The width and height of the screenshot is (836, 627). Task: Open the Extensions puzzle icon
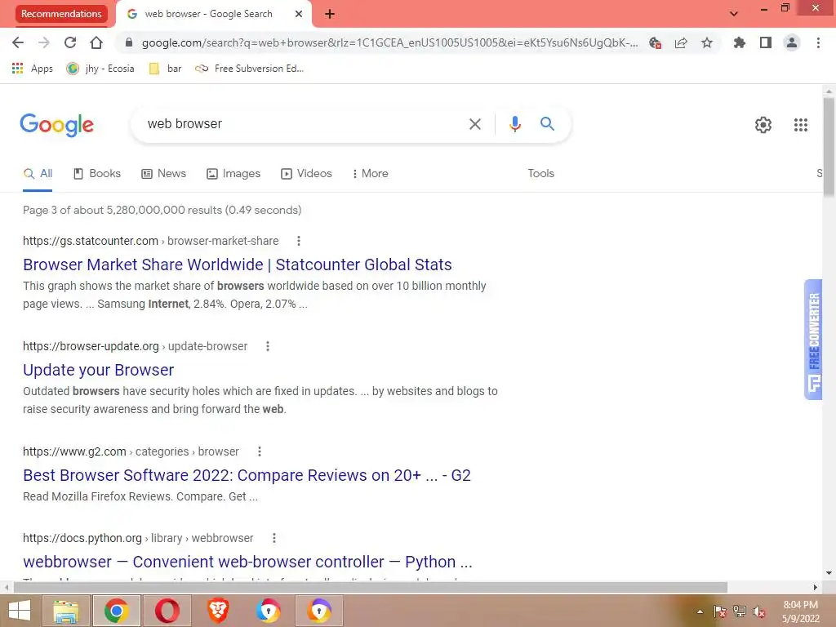(740, 42)
